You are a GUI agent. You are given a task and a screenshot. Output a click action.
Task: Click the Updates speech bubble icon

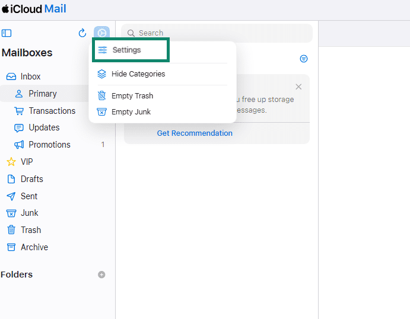(x=19, y=128)
